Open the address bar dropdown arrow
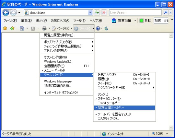Image resolution: width=175 pixels, height=138 pixels. tap(90, 13)
